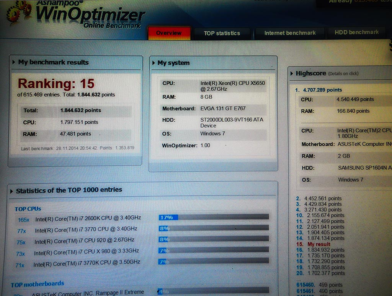Viewport: 392px width, 296px height.
Task: Click the 73x Intel Core i7 X 980 row
Action: pyautogui.click(x=77, y=252)
